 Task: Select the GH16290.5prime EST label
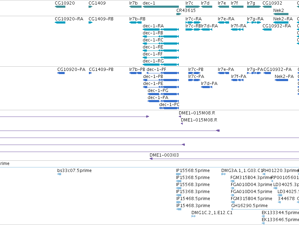[x=249, y=206]
